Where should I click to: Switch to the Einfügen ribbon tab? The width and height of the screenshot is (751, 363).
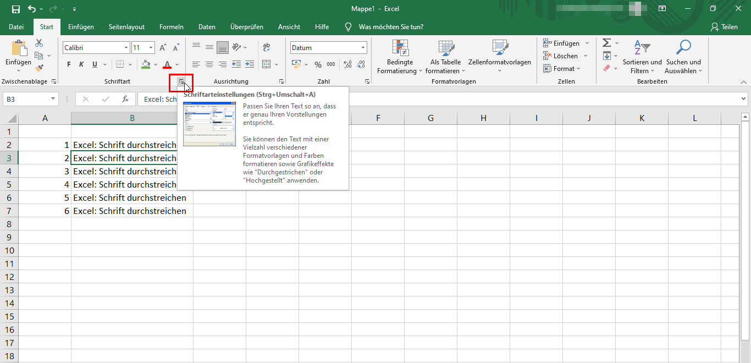tap(81, 27)
